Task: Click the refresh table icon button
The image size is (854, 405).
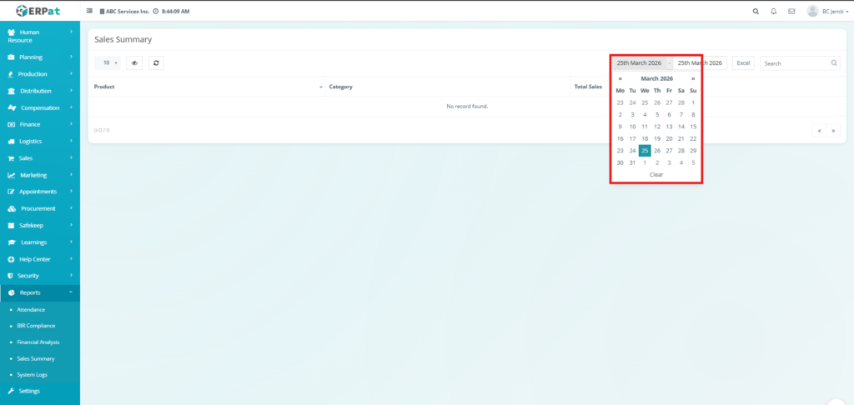Action: coord(156,62)
